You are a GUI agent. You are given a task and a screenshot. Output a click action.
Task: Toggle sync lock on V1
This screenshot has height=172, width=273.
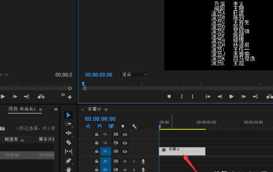(x=116, y=151)
